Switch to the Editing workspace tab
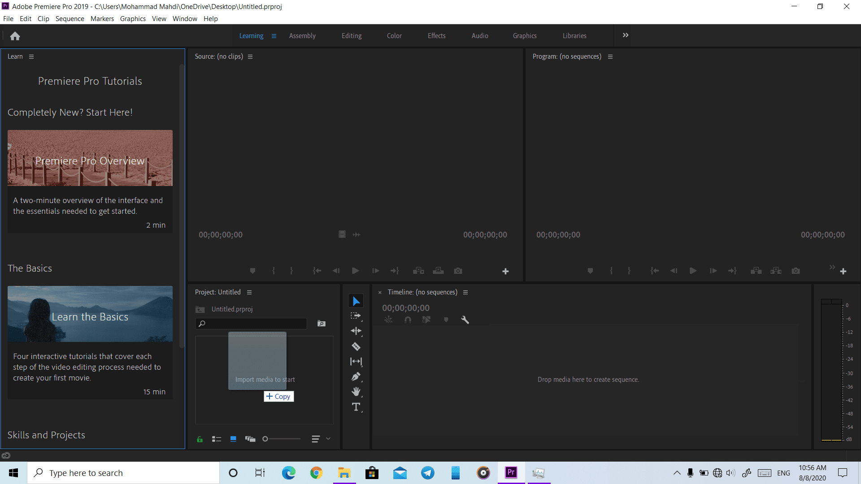The width and height of the screenshot is (861, 484). (x=352, y=36)
